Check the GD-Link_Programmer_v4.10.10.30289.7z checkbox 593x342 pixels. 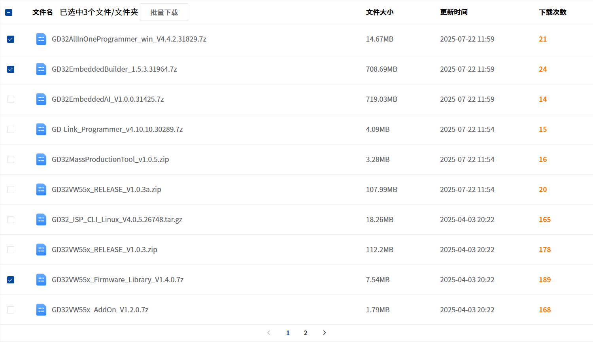11,129
